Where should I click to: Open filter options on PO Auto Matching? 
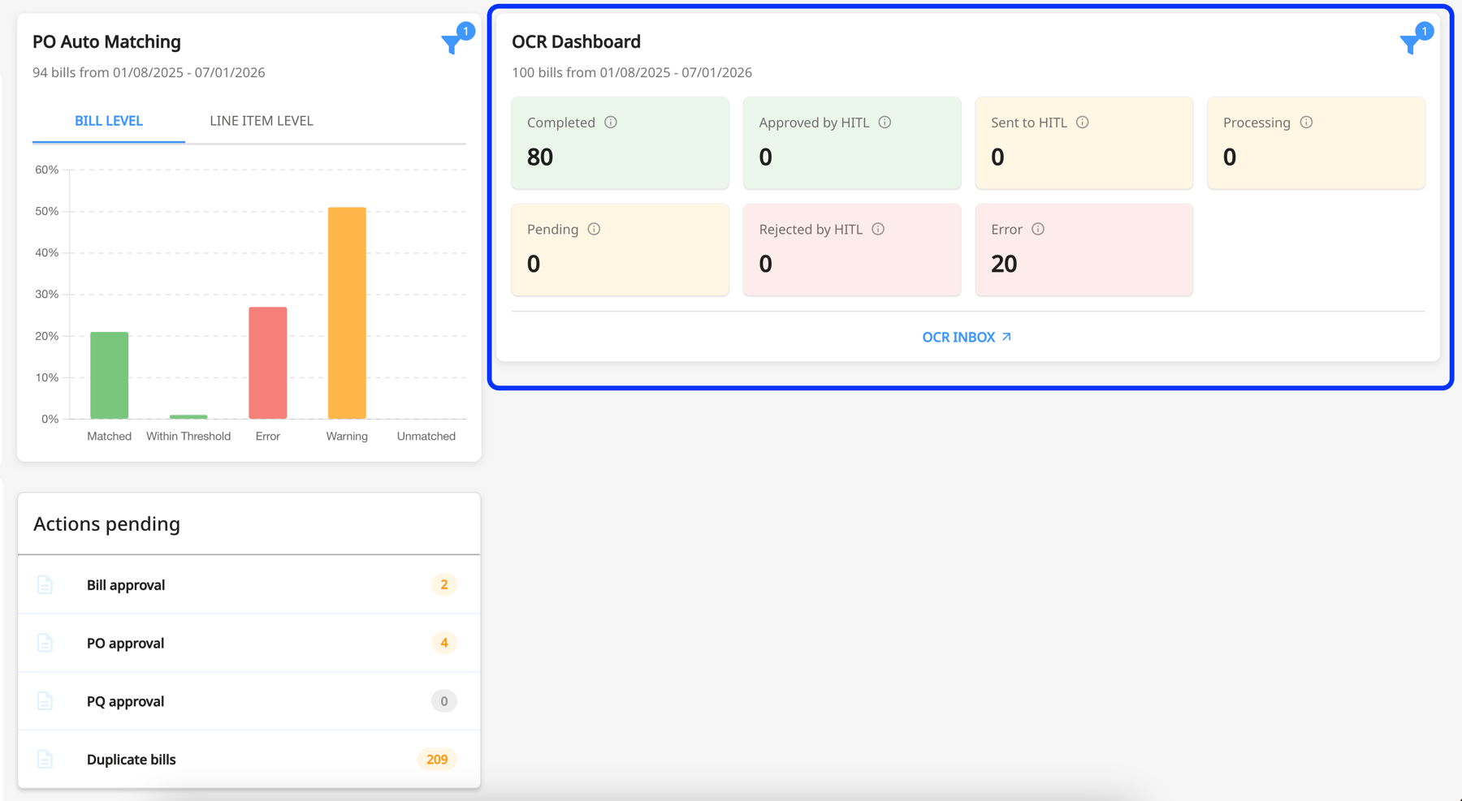tap(452, 45)
